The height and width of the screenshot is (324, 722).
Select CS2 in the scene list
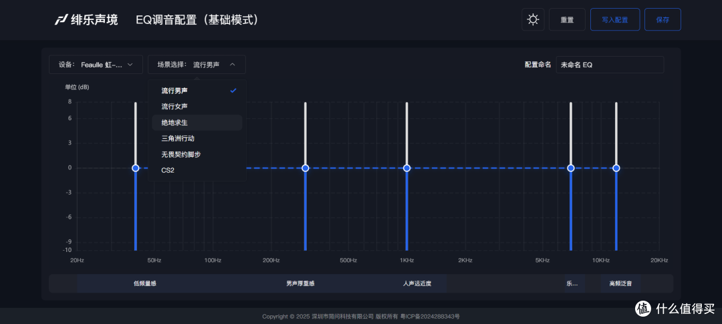(x=197, y=170)
